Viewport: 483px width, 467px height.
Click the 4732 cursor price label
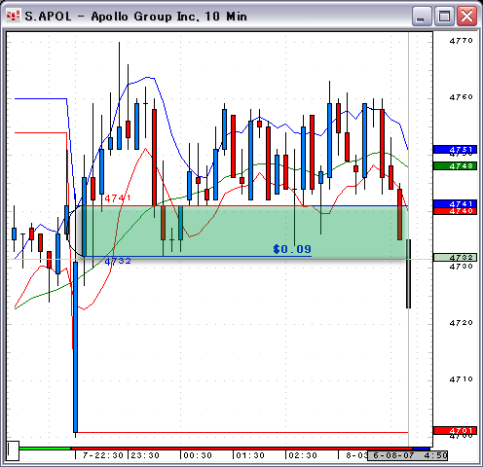pos(455,258)
